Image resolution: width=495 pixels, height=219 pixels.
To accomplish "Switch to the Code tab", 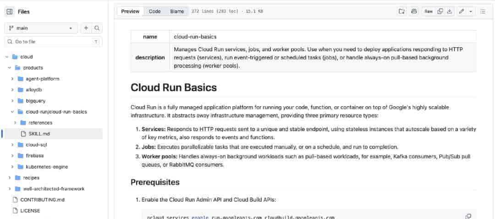I will 155,11.
